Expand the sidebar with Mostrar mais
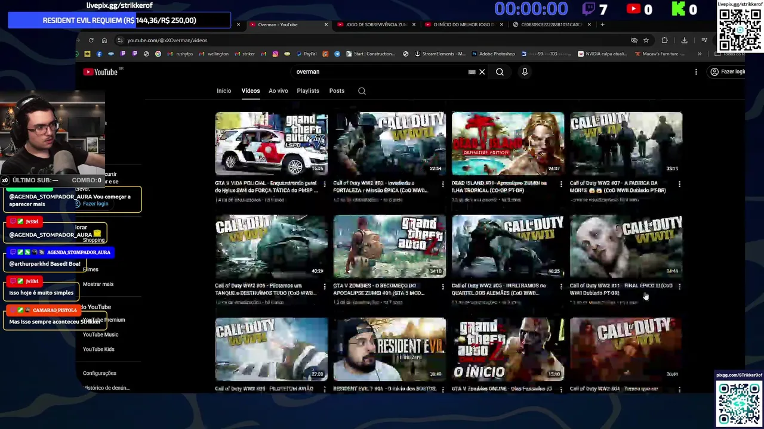This screenshot has width=764, height=429. (98, 284)
